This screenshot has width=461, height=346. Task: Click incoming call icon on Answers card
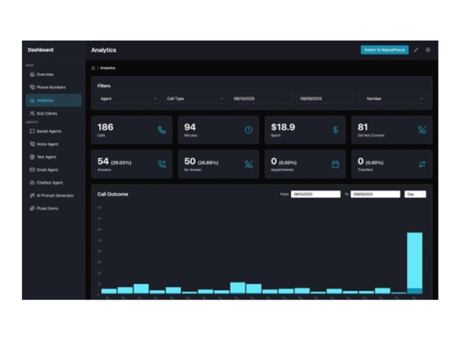coord(162,164)
